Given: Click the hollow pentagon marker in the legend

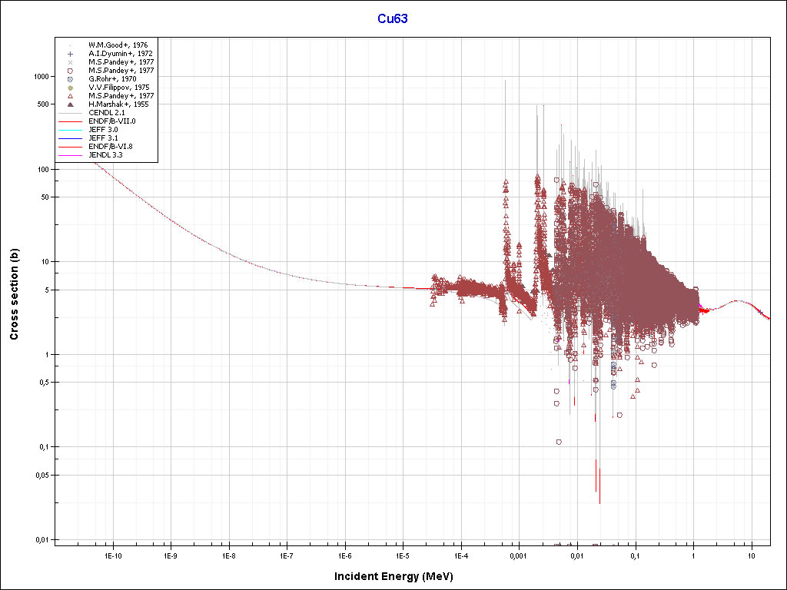Looking at the screenshot, I should coord(70,71).
